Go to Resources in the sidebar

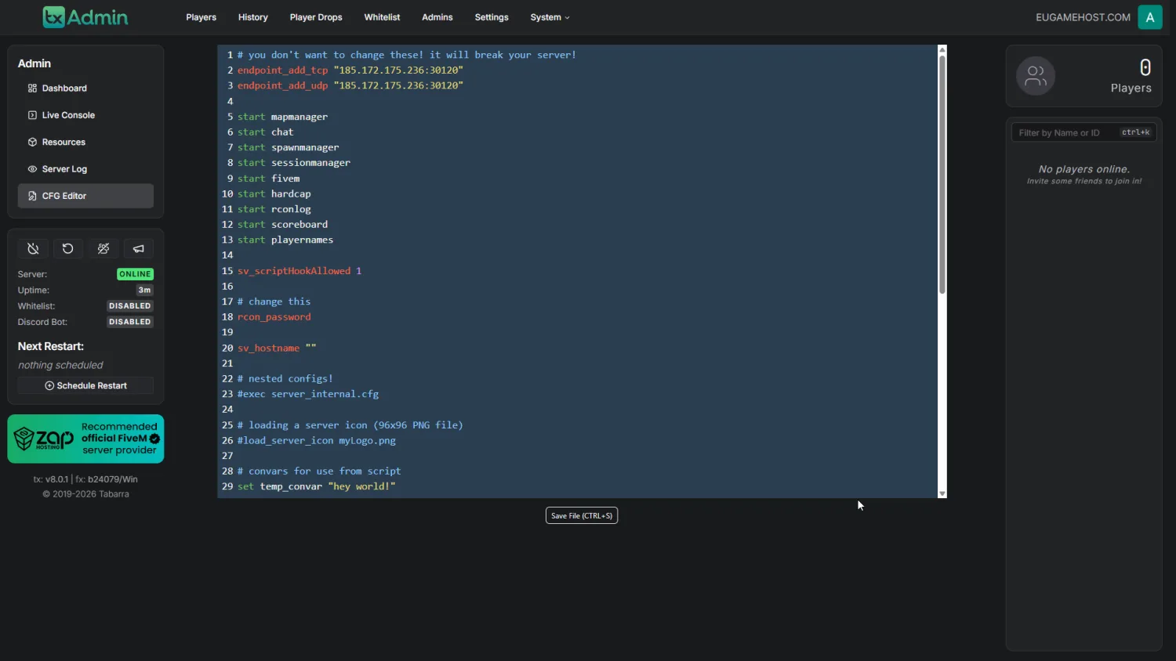[85, 142]
